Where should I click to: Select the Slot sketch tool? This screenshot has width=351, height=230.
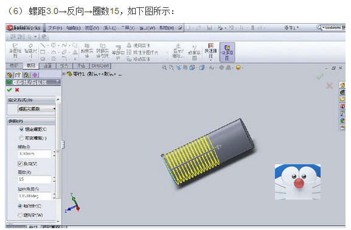coord(43,58)
